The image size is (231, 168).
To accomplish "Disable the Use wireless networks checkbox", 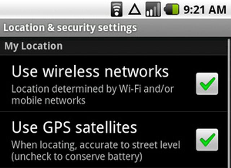I will (207, 84).
